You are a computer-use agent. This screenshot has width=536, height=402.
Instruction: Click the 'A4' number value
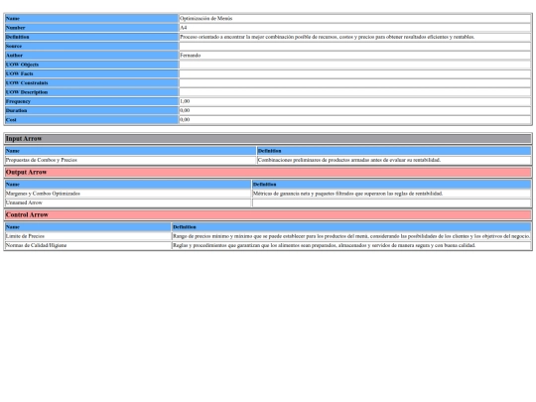tap(184, 28)
